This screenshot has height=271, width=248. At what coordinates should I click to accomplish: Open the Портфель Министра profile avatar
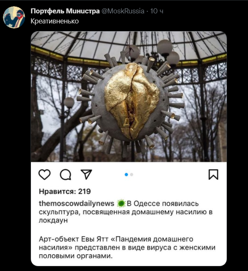(14, 17)
